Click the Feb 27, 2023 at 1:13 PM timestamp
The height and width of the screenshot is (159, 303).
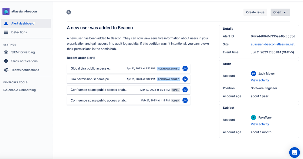155,101
